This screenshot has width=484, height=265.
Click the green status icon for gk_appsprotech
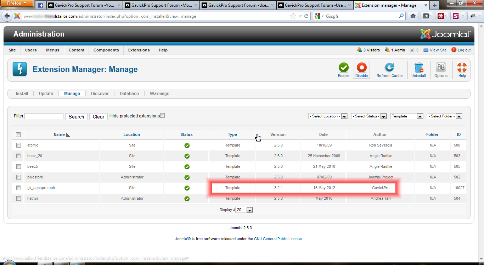coord(187,188)
